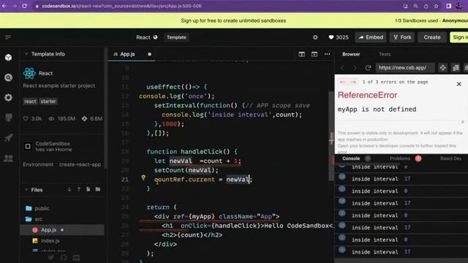Open the GitHub panel icon in sidebar

point(8,118)
